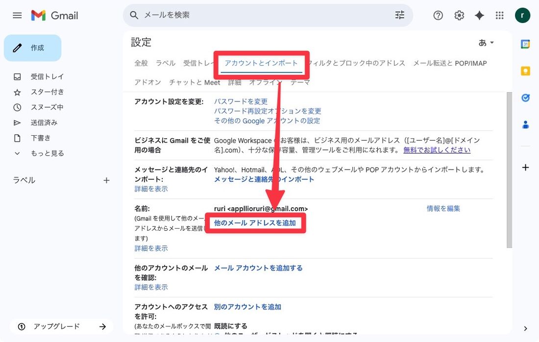Open the account avatar 'r'
This screenshot has height=342, width=539.
coord(522,16)
